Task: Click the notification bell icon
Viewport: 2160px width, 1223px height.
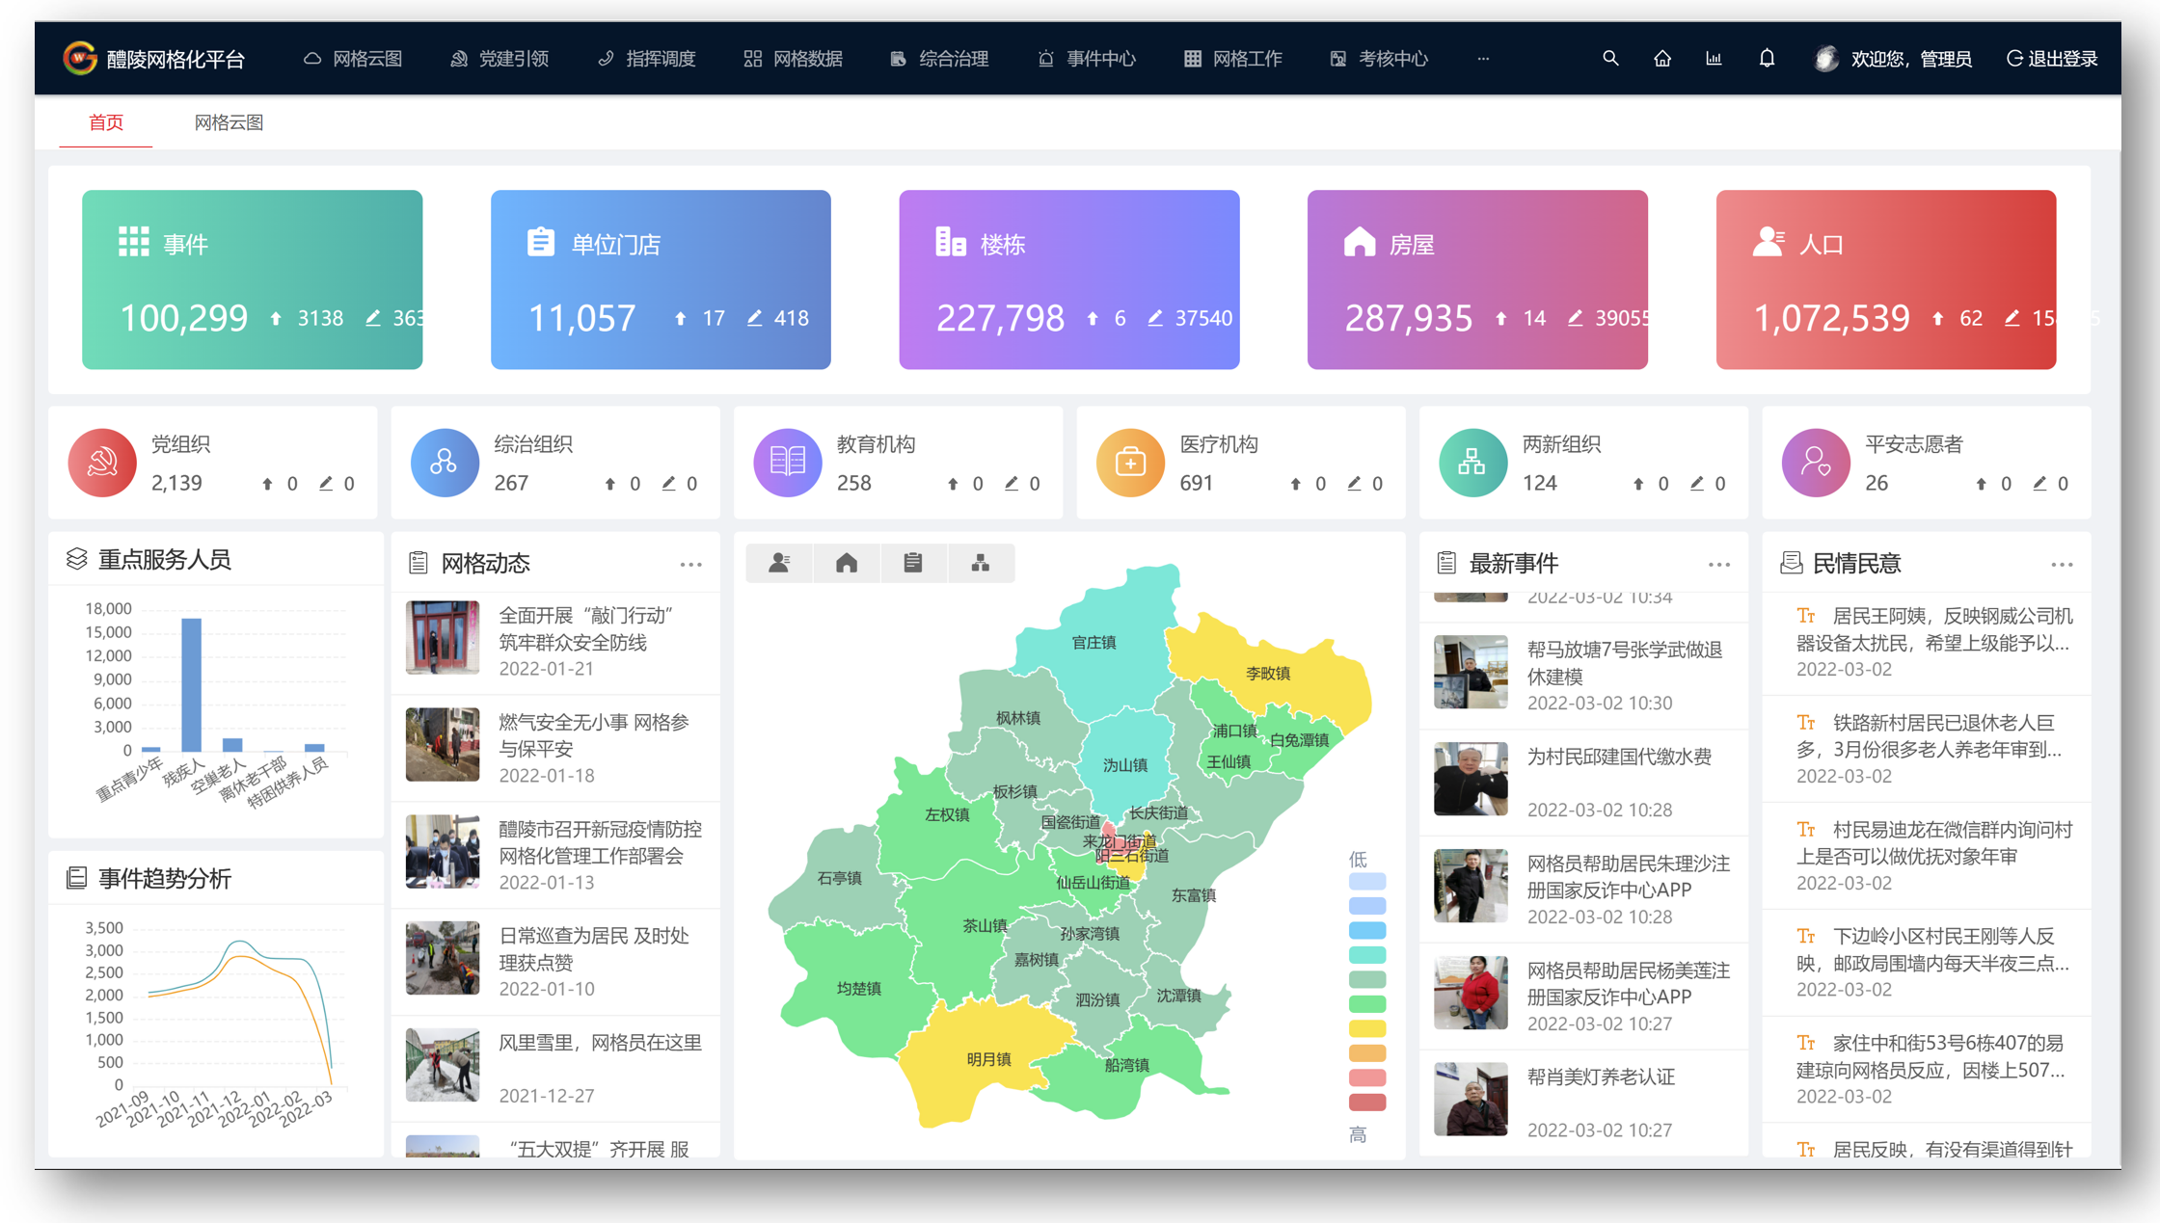Action: click(1767, 59)
